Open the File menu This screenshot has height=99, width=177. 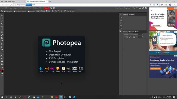point(2,8)
